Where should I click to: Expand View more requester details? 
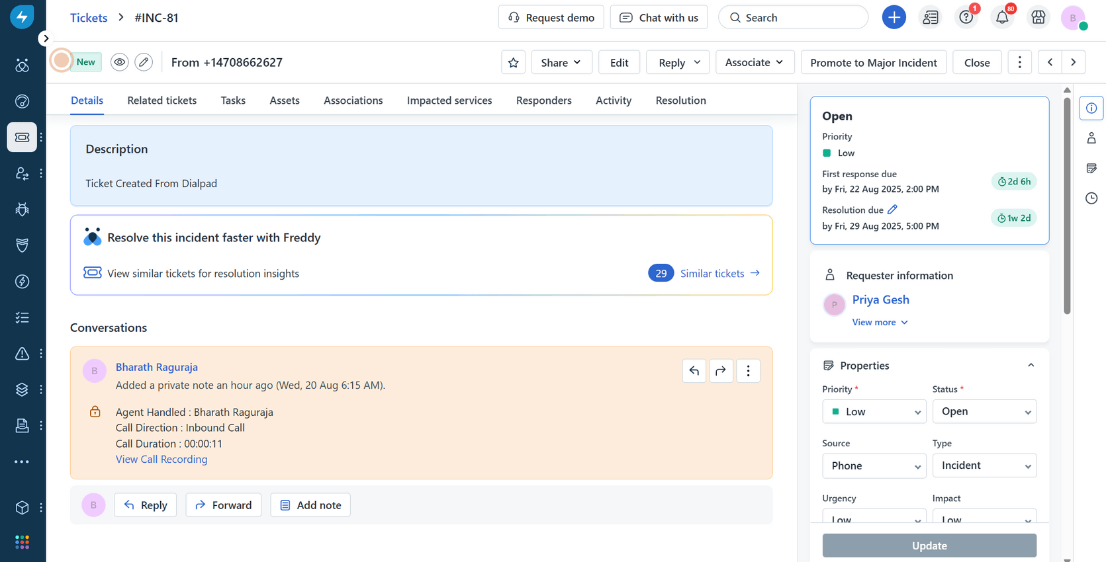tap(880, 322)
